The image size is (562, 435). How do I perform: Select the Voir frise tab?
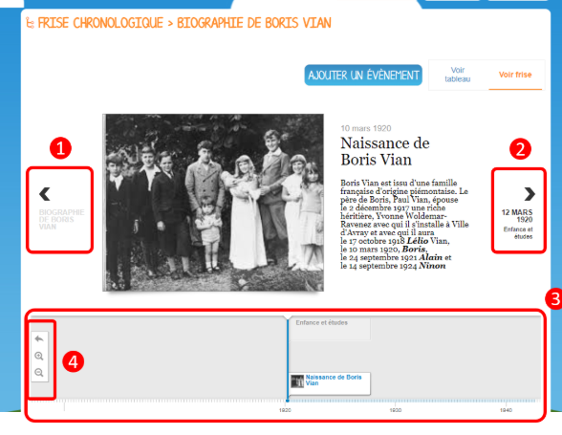(515, 75)
